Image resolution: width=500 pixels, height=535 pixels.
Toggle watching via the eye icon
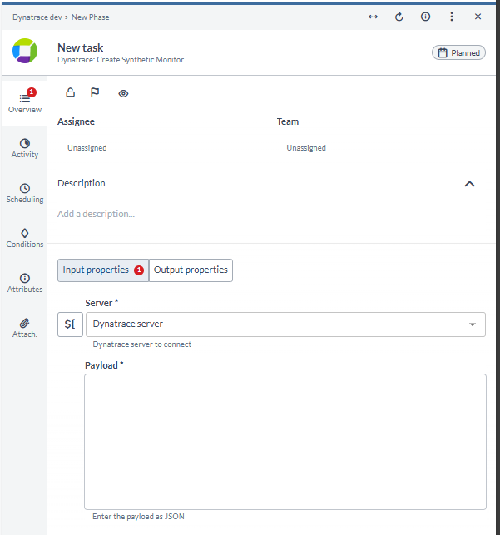[x=123, y=93]
